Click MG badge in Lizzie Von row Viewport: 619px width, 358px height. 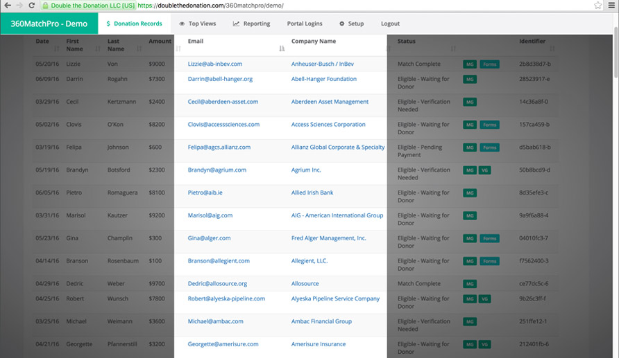(x=470, y=64)
